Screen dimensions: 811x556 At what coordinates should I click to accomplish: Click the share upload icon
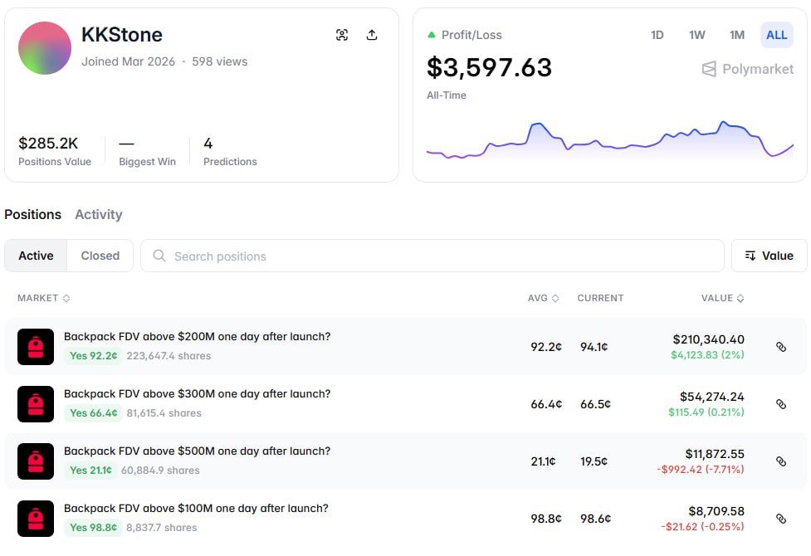pos(372,35)
